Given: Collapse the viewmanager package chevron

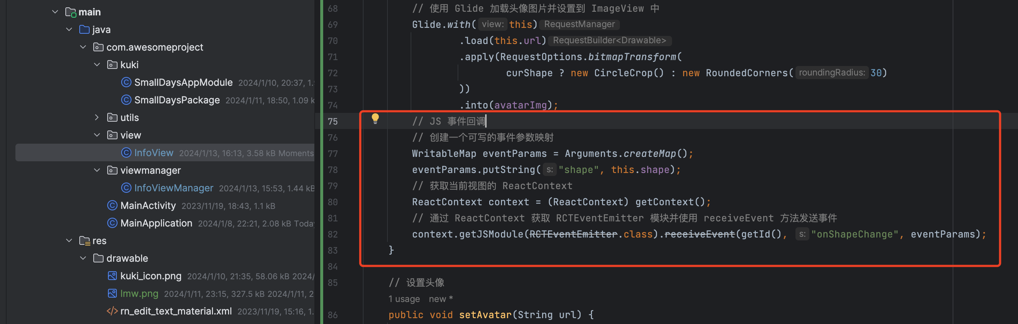Looking at the screenshot, I should pos(97,170).
